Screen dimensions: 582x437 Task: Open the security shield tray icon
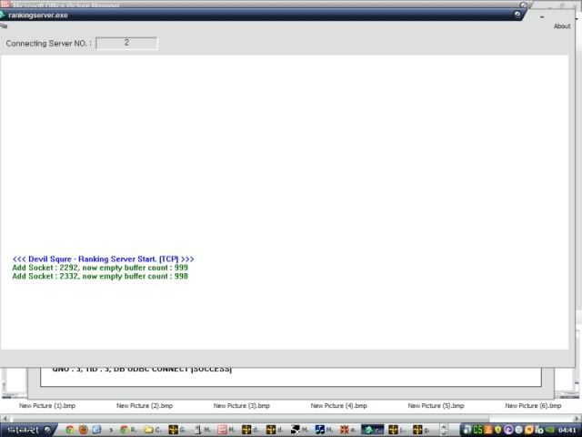pyautogui.click(x=497, y=429)
